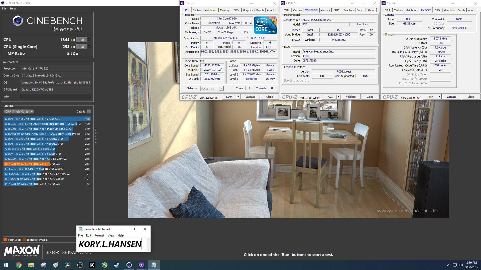This screenshot has height=270, width=481.
Task: Select highlighted ranking row 4.04 GHz i7 920
Action: coord(47,164)
